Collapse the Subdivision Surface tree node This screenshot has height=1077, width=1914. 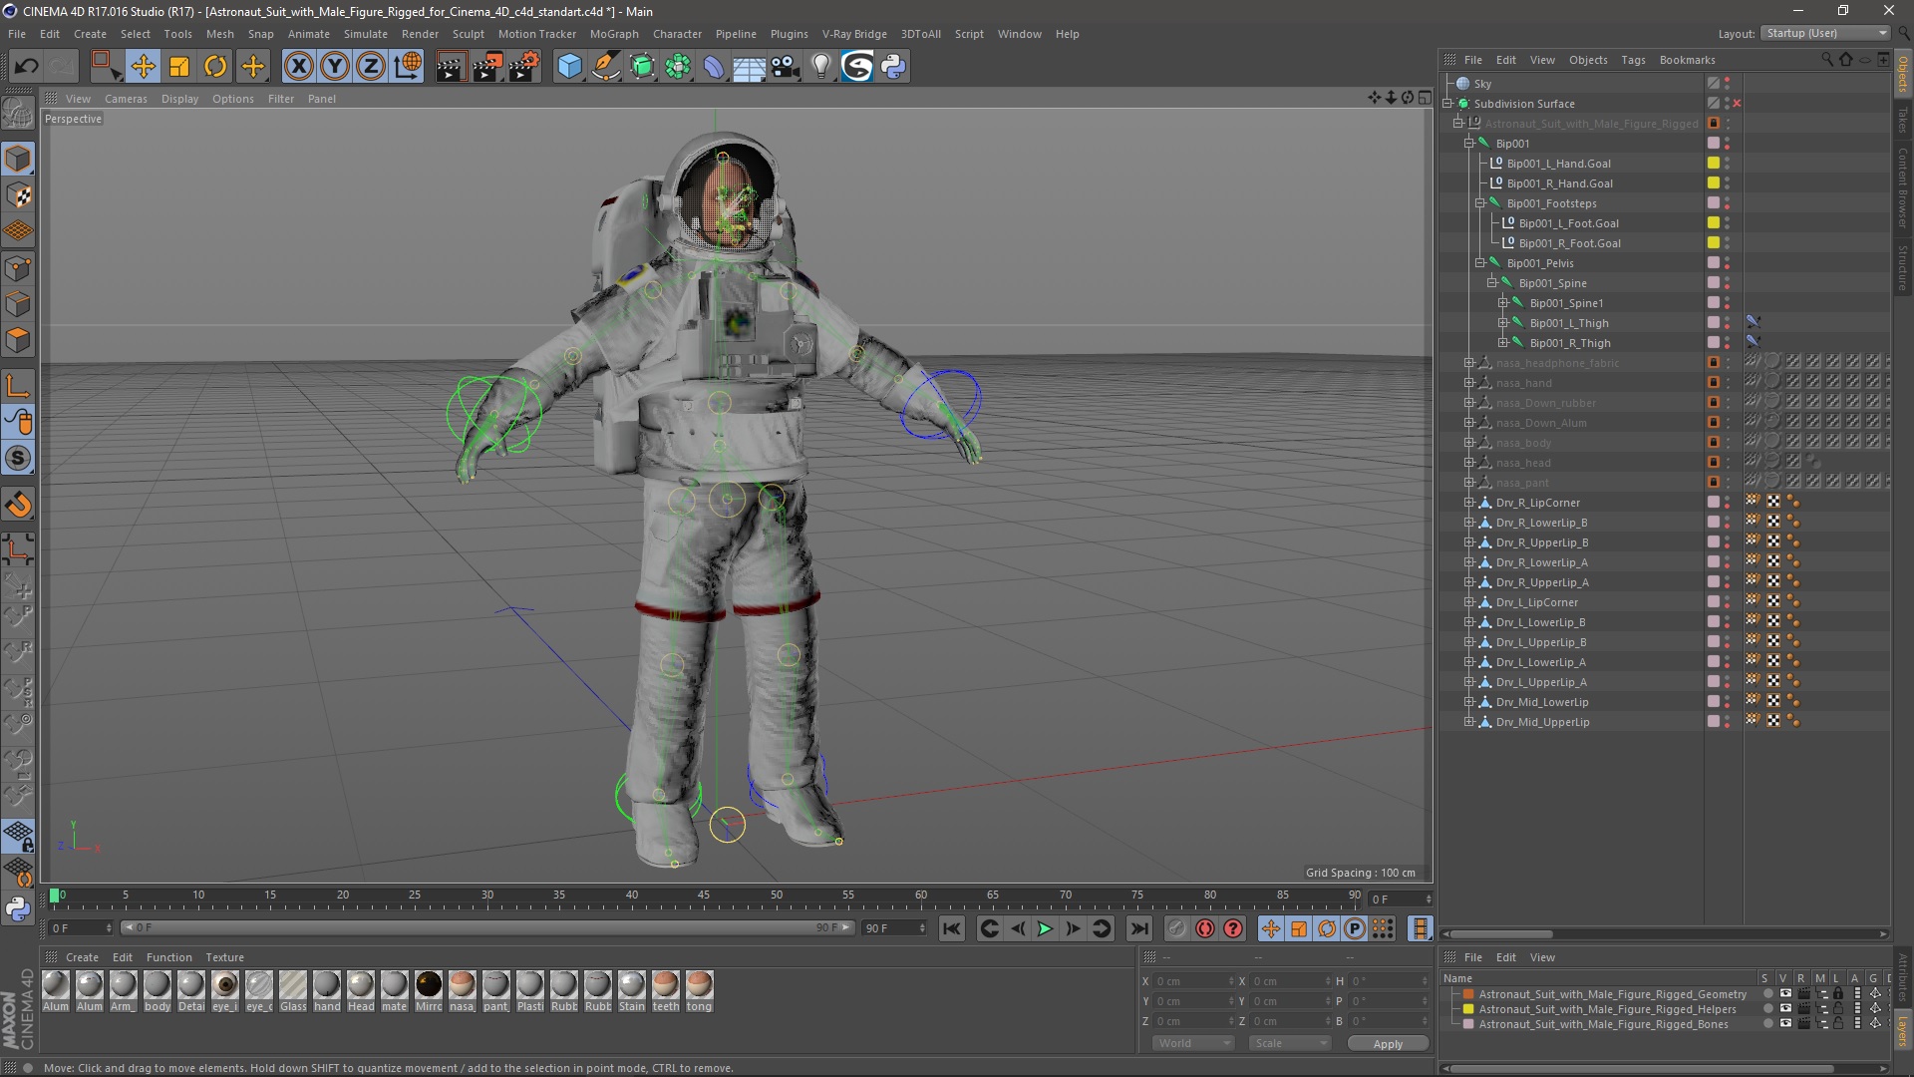(1448, 104)
